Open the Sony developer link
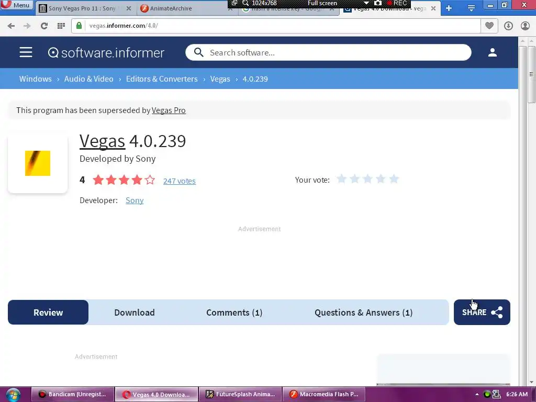 pos(135,200)
